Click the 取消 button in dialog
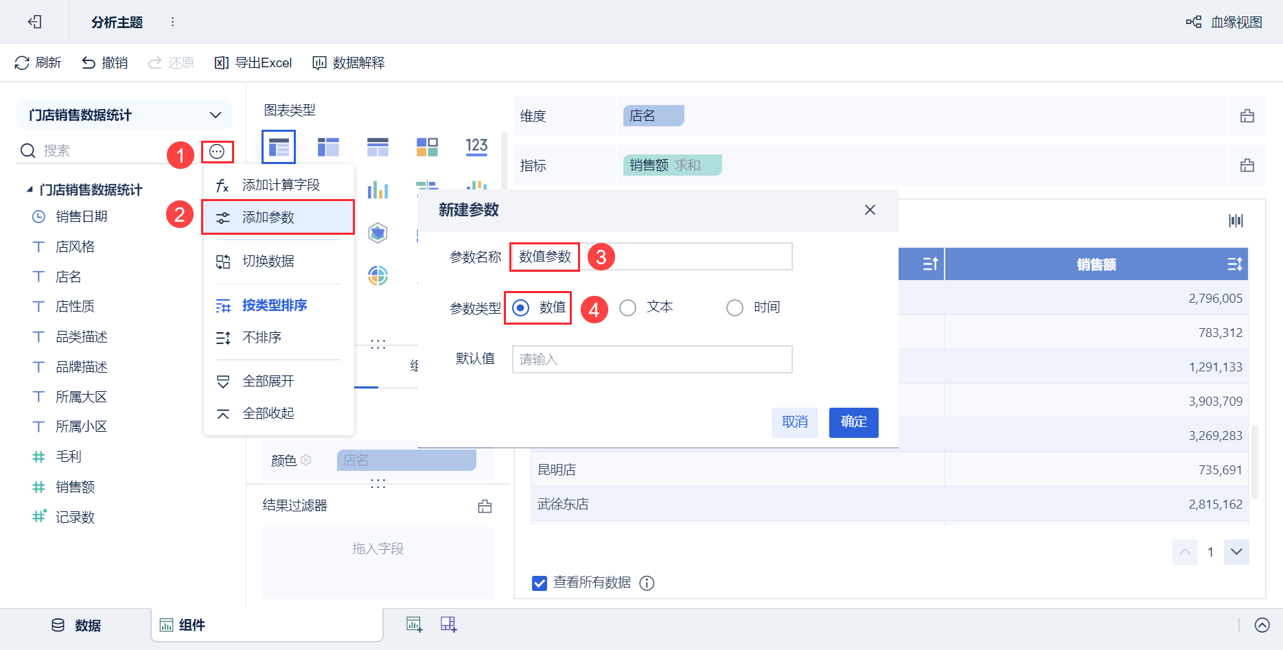The height and width of the screenshot is (650, 1283). click(794, 422)
